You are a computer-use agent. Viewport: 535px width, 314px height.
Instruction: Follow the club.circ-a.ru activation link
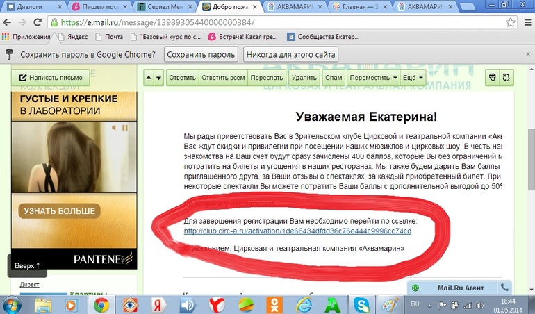click(x=297, y=231)
